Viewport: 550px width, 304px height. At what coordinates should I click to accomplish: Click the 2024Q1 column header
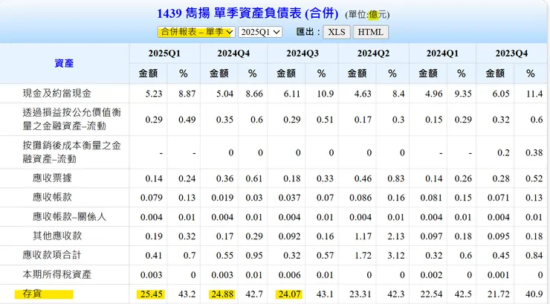(x=442, y=54)
